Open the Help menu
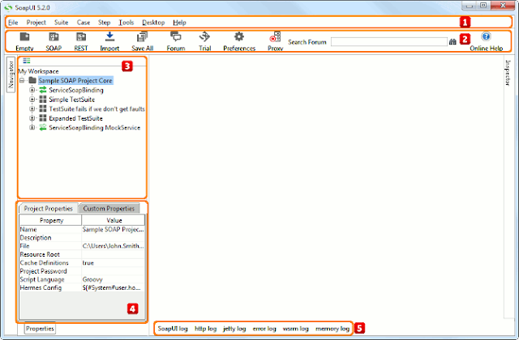 (179, 23)
